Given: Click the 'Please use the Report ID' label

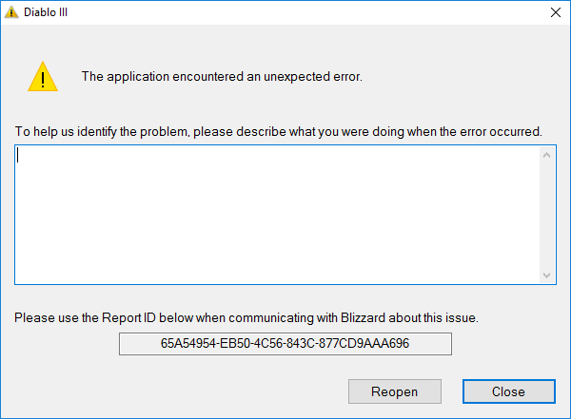Looking at the screenshot, I should (x=246, y=318).
